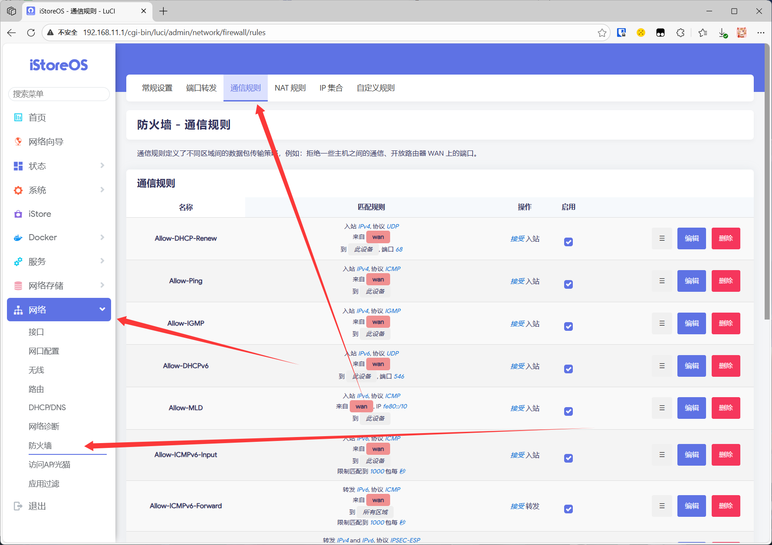This screenshot has height=545, width=772.
Task: Click the Docker whale icon in sidebar
Action: pos(18,238)
